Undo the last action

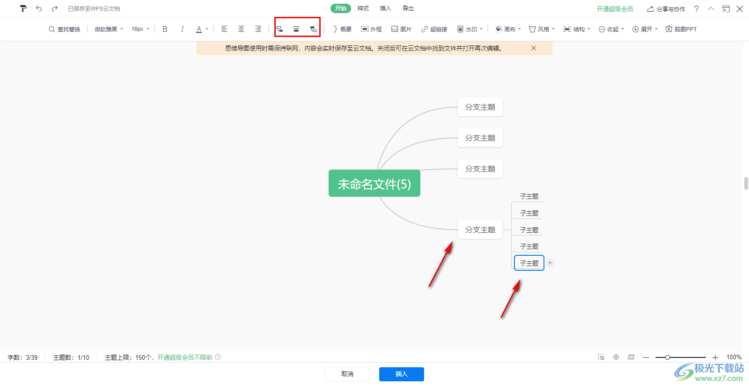39,8
